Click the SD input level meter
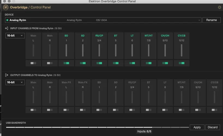The image size is (223, 136). pos(83,50)
